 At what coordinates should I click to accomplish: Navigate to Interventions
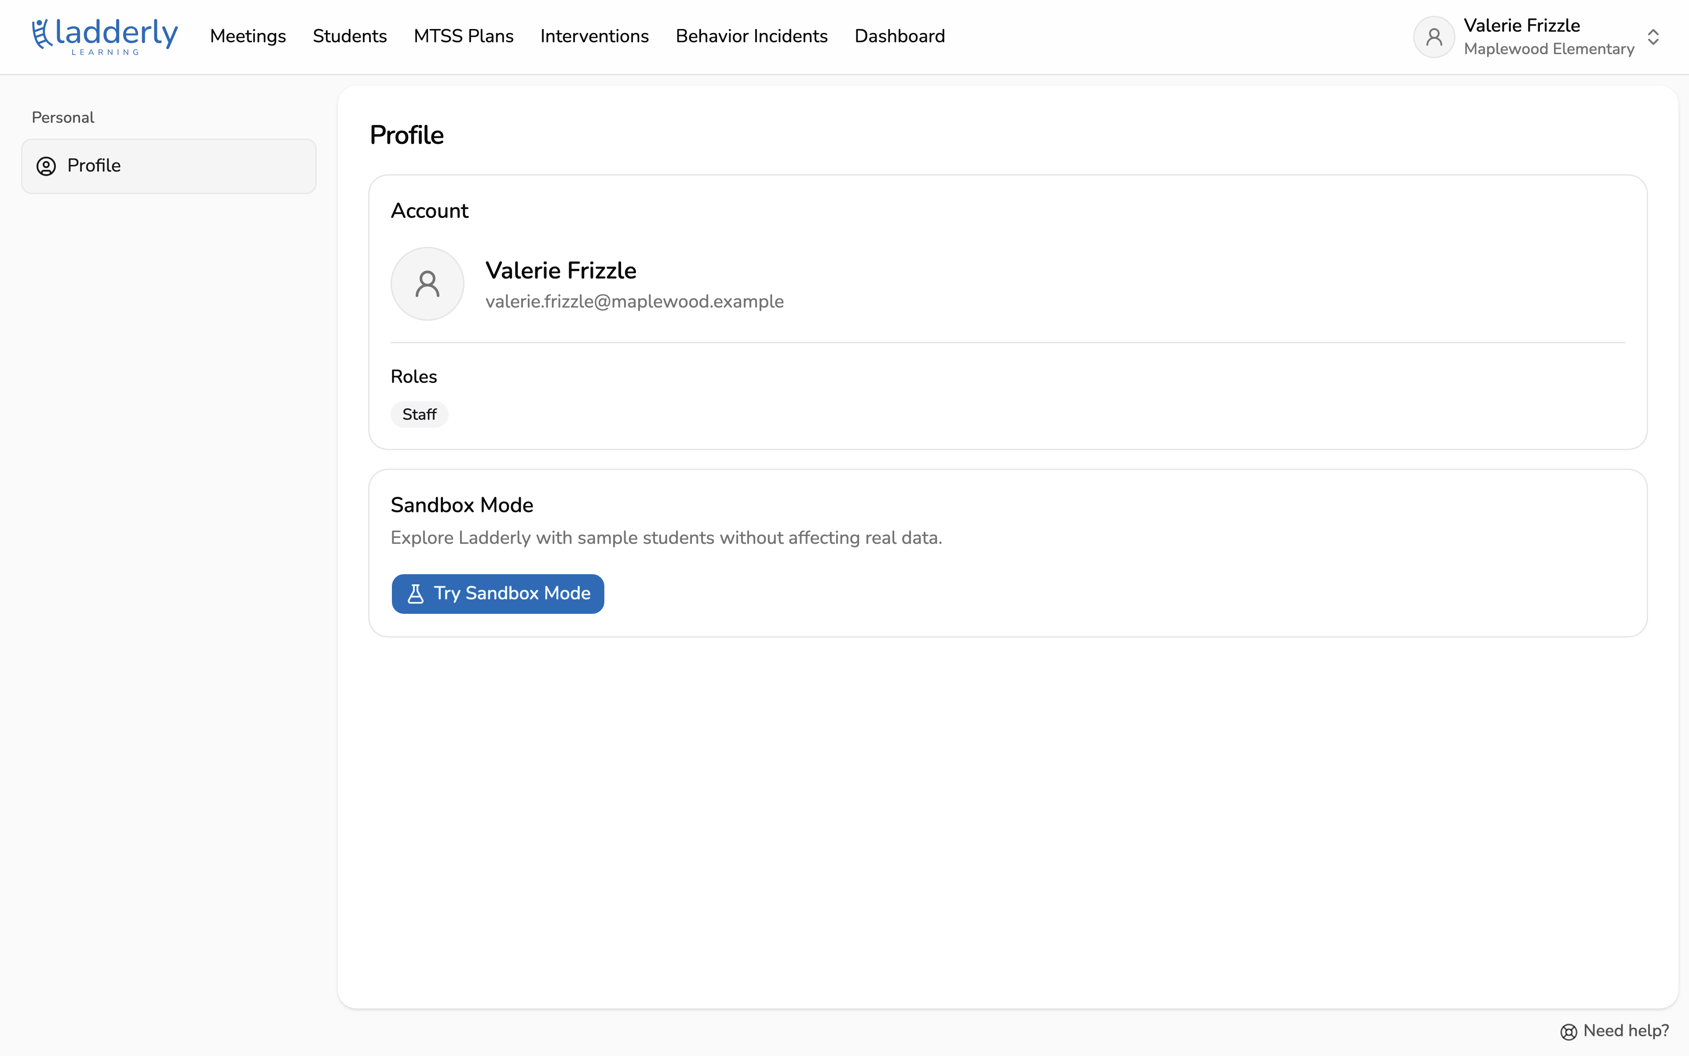tap(595, 37)
